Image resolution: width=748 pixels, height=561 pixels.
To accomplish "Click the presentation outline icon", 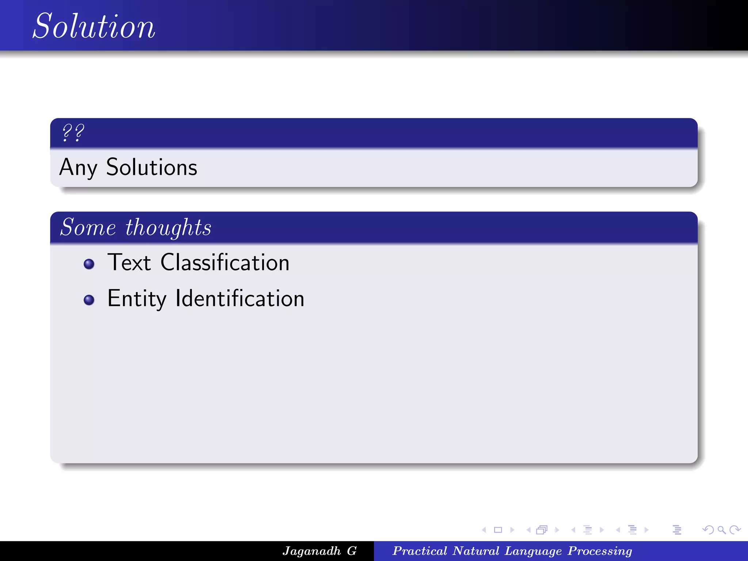I will point(677,530).
